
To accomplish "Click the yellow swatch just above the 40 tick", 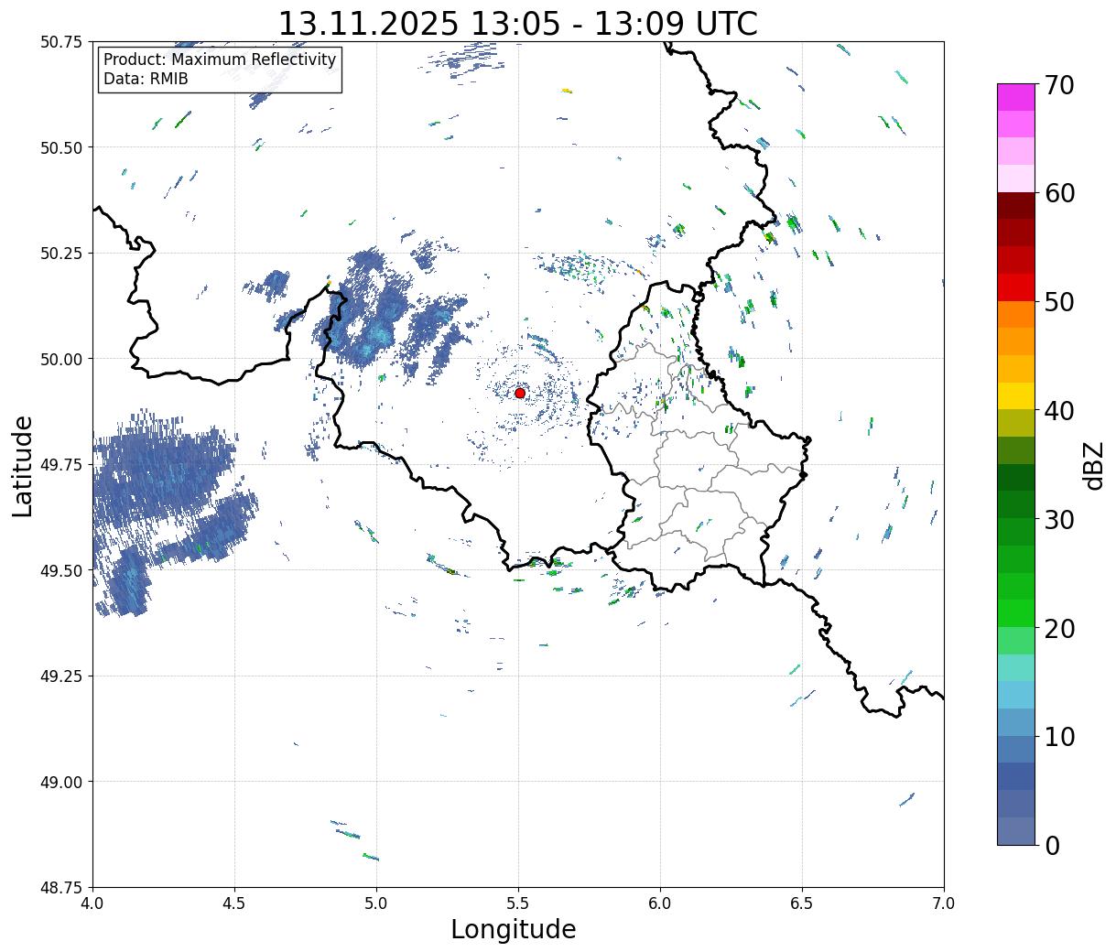I will point(1016,395).
